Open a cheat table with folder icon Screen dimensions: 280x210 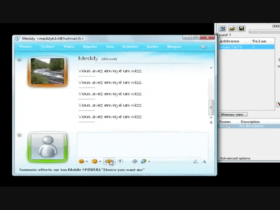coord(232,29)
